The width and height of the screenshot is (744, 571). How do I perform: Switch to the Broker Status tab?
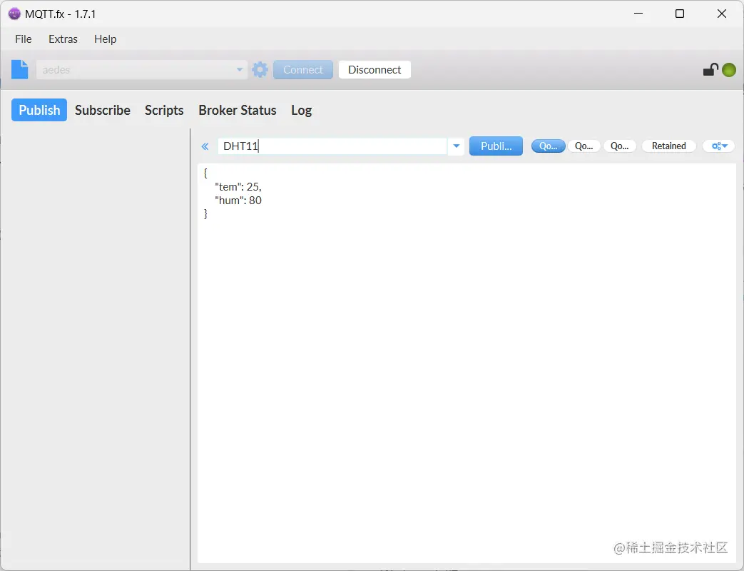click(x=238, y=110)
